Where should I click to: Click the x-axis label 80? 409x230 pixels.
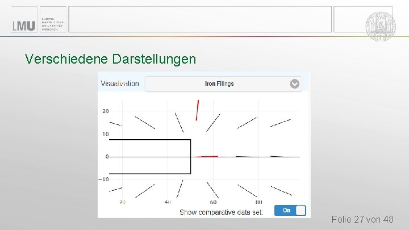coord(258,202)
